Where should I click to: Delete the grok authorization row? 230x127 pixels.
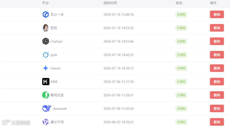pyautogui.click(x=217, y=55)
